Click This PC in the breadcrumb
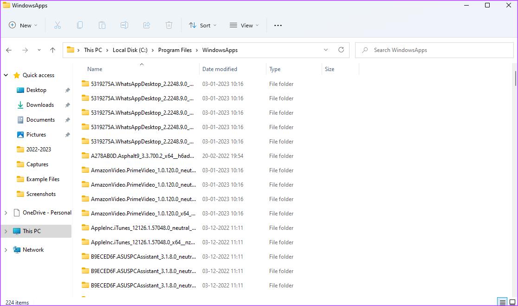 [x=93, y=50]
